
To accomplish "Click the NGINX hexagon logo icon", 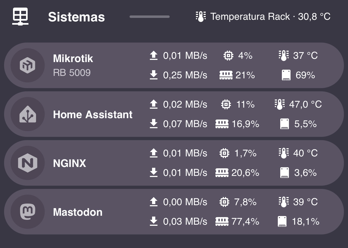I will [28, 163].
